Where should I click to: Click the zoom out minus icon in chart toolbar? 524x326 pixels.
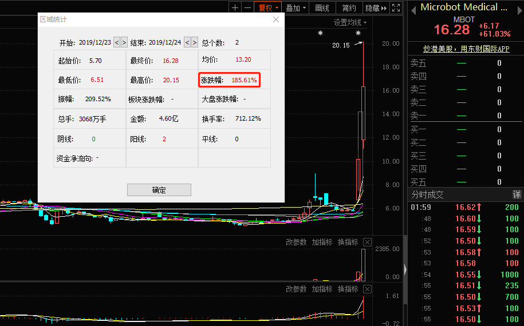tap(247, 7)
